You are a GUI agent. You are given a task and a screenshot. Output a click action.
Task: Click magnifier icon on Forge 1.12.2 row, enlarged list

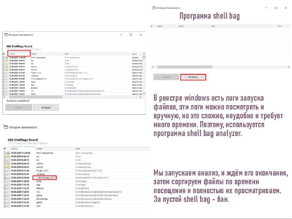point(8,171)
